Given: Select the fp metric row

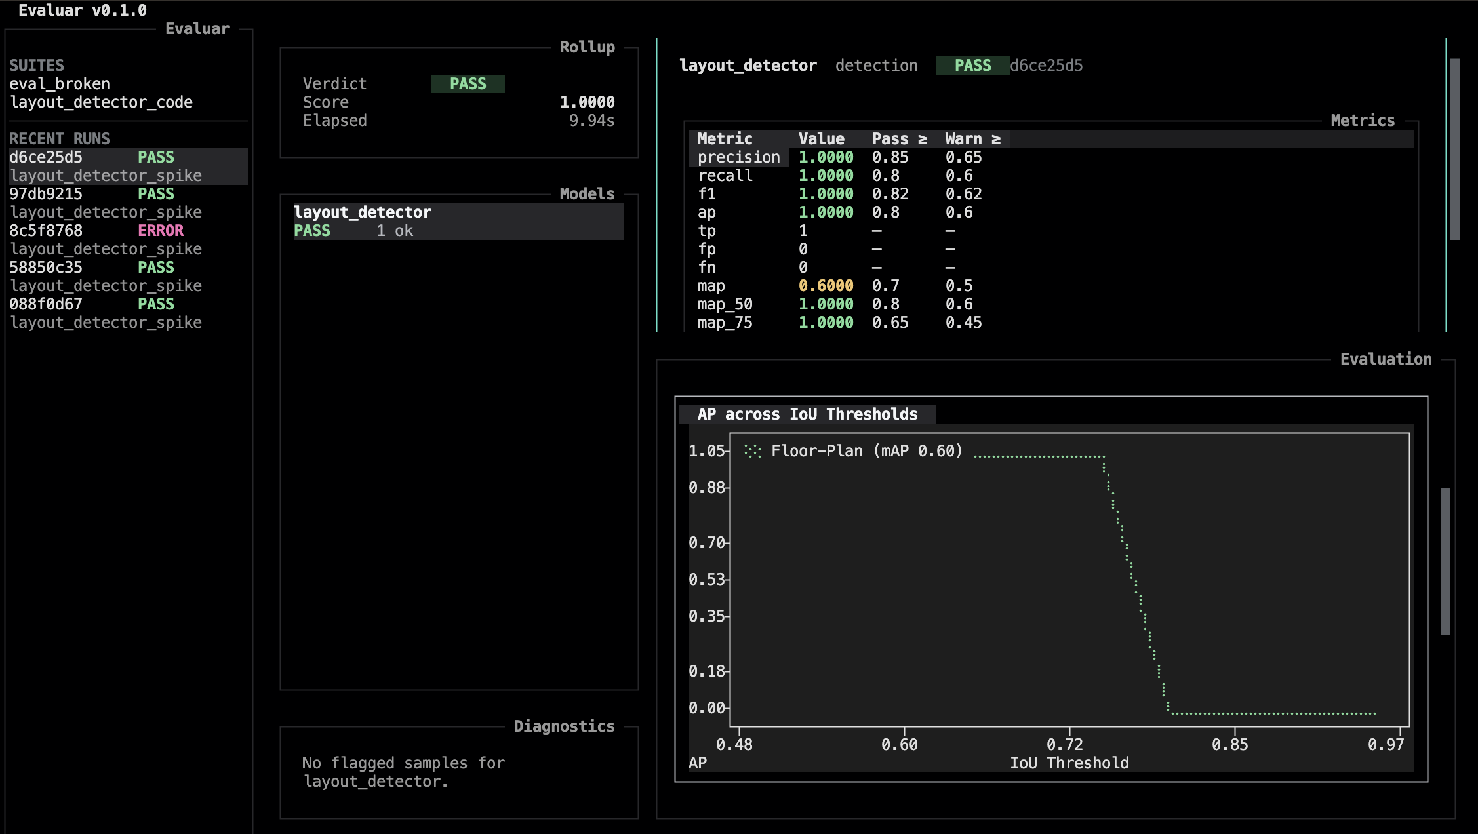Looking at the screenshot, I should (x=1051, y=249).
